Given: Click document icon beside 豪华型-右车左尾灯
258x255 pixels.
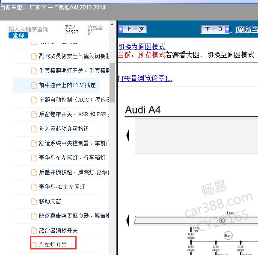Looking at the screenshot, I should pos(34,187).
